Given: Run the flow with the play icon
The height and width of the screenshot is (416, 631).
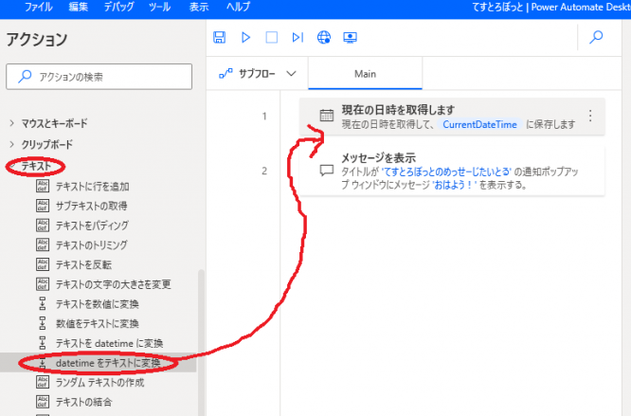Looking at the screenshot, I should [x=245, y=38].
